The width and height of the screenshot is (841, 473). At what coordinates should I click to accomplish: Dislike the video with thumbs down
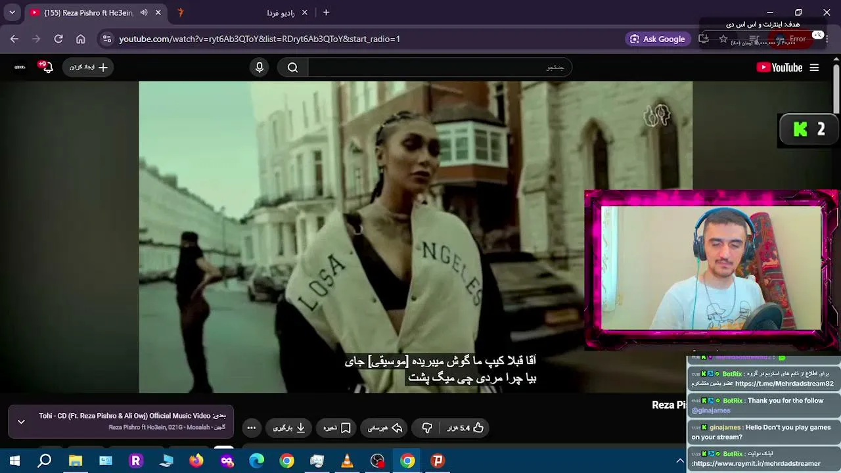[x=427, y=428]
